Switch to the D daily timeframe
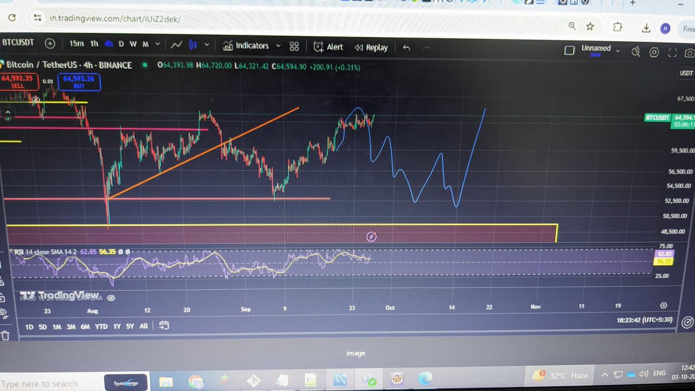The width and height of the screenshot is (695, 391). click(x=122, y=43)
